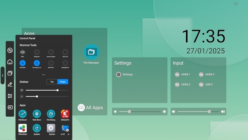248x140 pixels.
Task: Adjust the home screen brightness slider
Action: 140,112
